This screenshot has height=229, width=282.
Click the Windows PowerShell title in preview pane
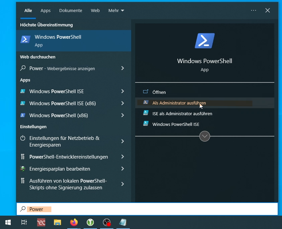click(x=205, y=61)
